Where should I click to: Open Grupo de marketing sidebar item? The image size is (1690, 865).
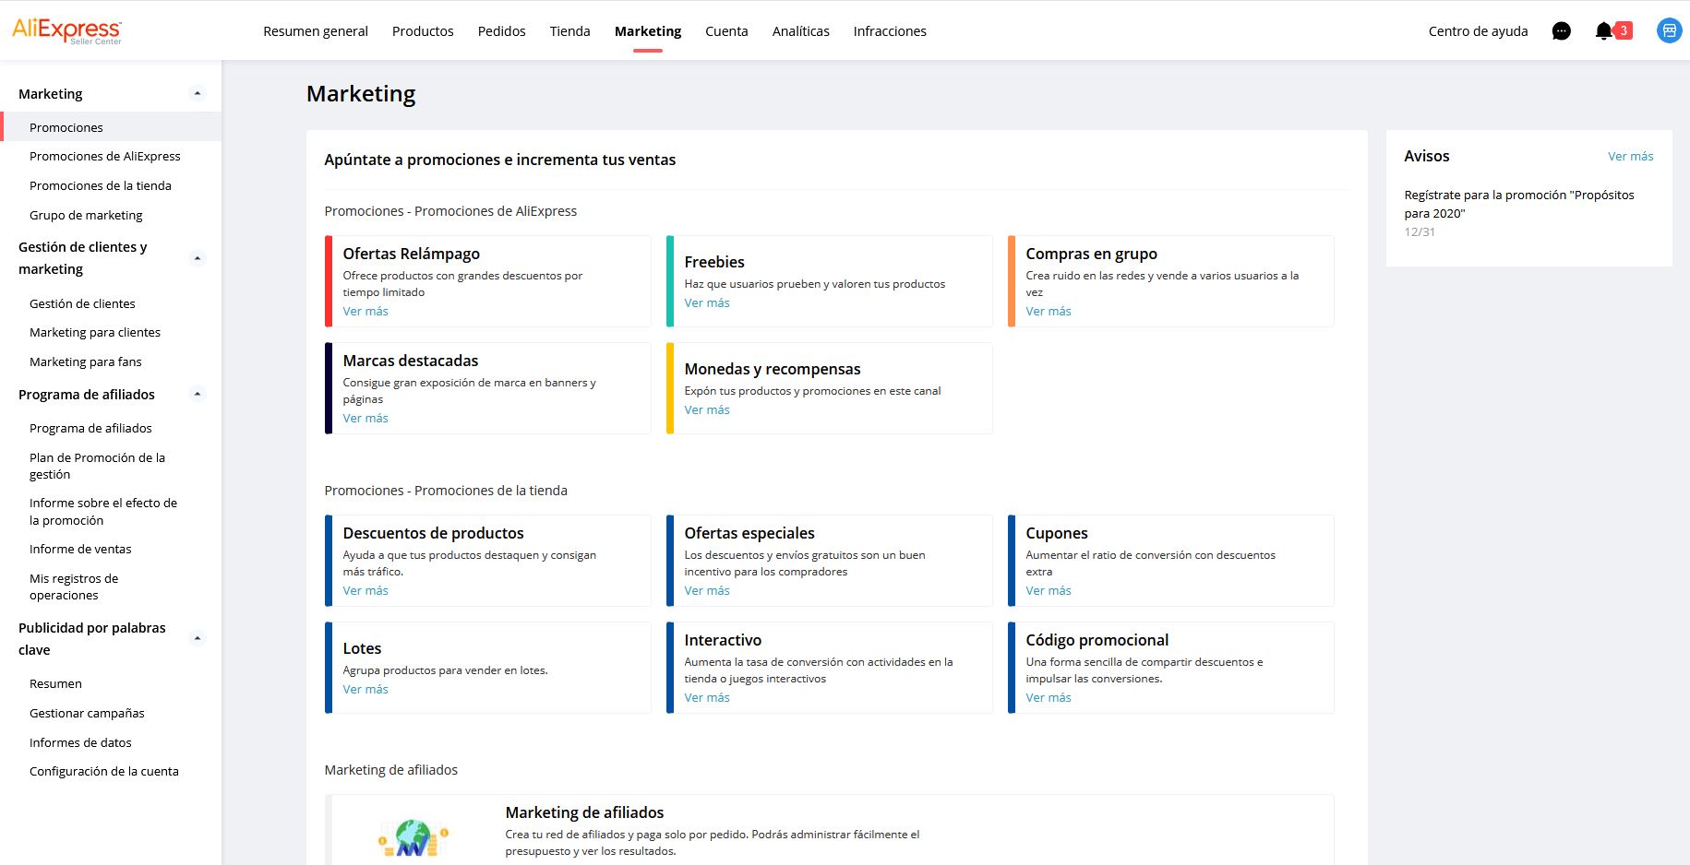[x=86, y=216]
